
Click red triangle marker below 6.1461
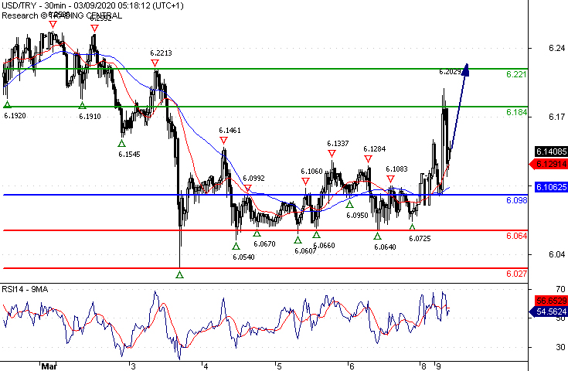pos(223,140)
